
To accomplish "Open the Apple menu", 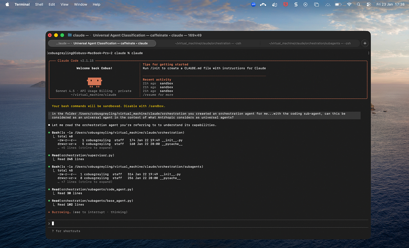I will point(7,4).
